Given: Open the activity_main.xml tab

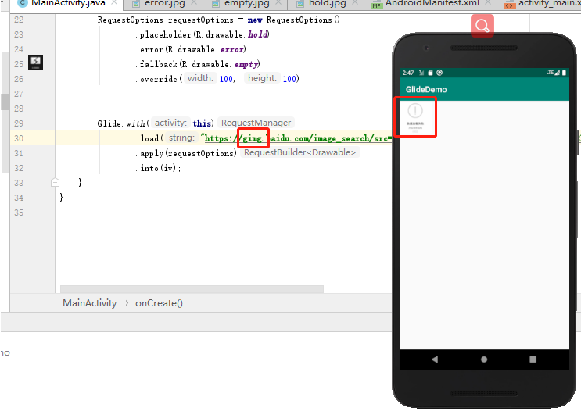Looking at the screenshot, I should (x=545, y=4).
